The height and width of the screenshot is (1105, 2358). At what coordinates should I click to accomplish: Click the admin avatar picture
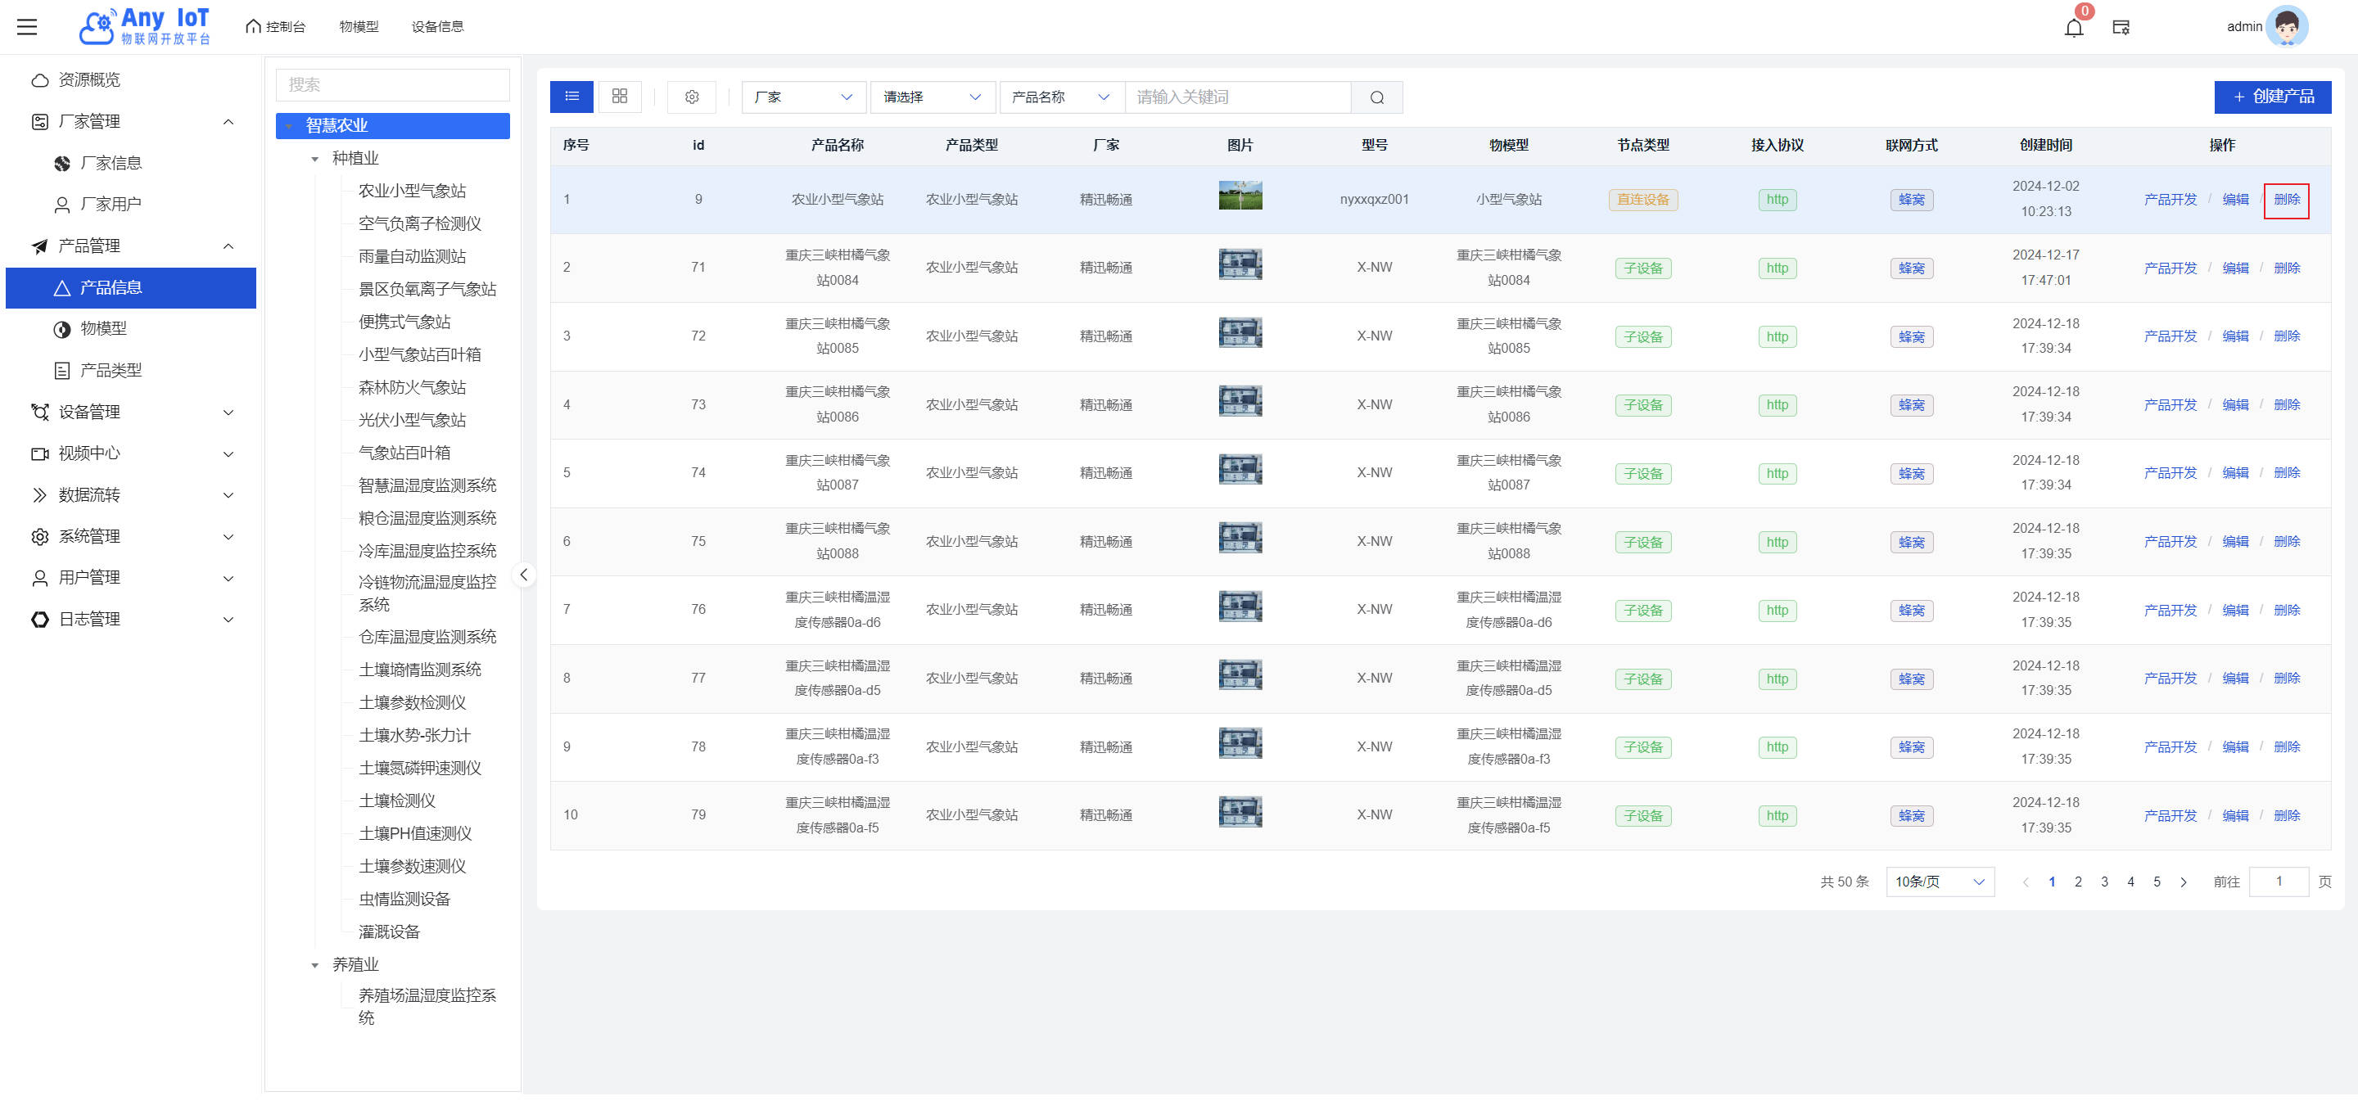coord(2286,26)
